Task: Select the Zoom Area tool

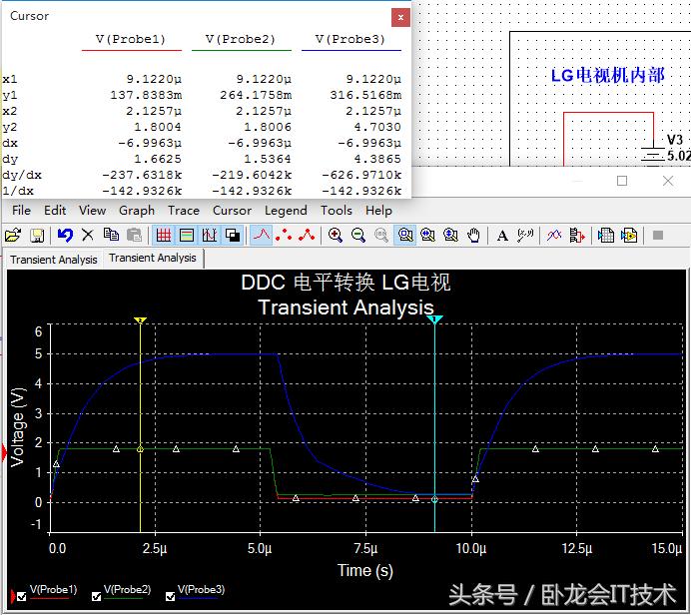Action: 405,236
